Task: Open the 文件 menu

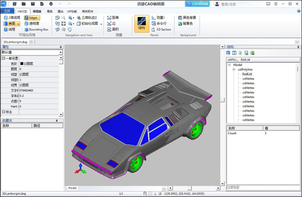Action: tap(7, 11)
